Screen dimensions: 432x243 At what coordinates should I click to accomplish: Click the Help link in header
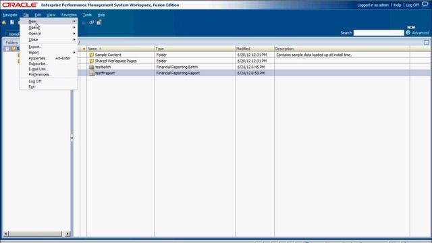tap(397, 5)
